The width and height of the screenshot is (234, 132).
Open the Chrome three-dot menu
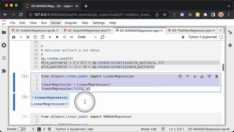[x=229, y=15]
